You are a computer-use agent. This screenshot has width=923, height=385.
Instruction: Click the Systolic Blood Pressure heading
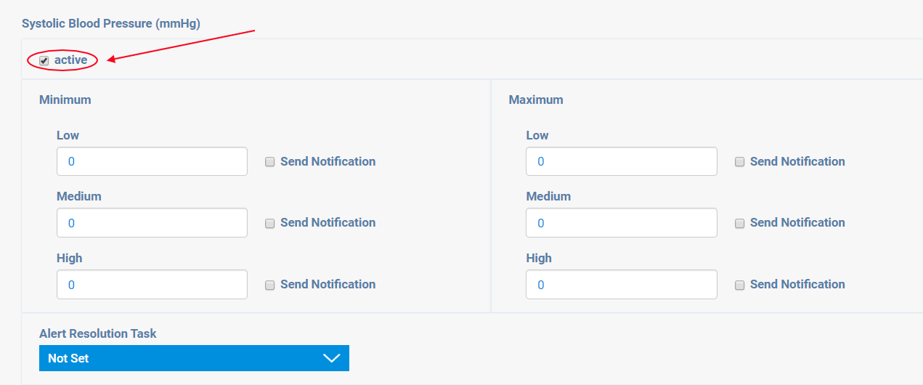[x=110, y=23]
